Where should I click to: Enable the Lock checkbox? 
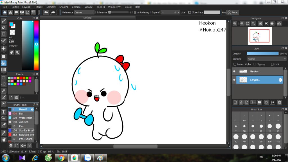point(272,64)
